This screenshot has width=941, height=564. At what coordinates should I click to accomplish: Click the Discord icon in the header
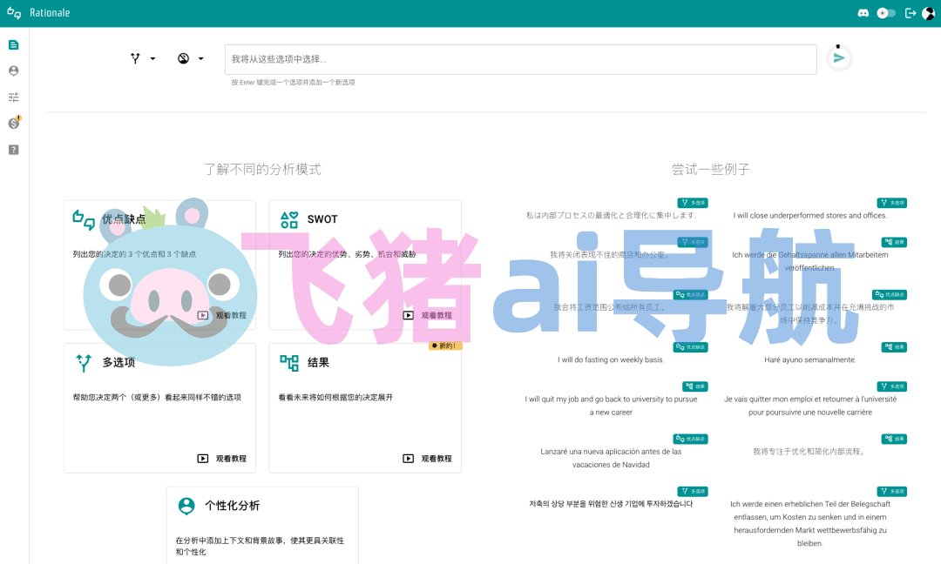pyautogui.click(x=863, y=12)
